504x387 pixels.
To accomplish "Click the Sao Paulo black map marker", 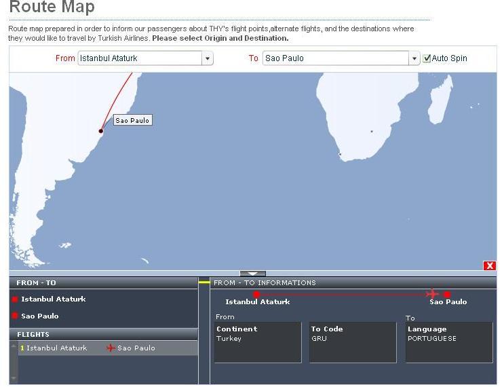I will point(101,131).
